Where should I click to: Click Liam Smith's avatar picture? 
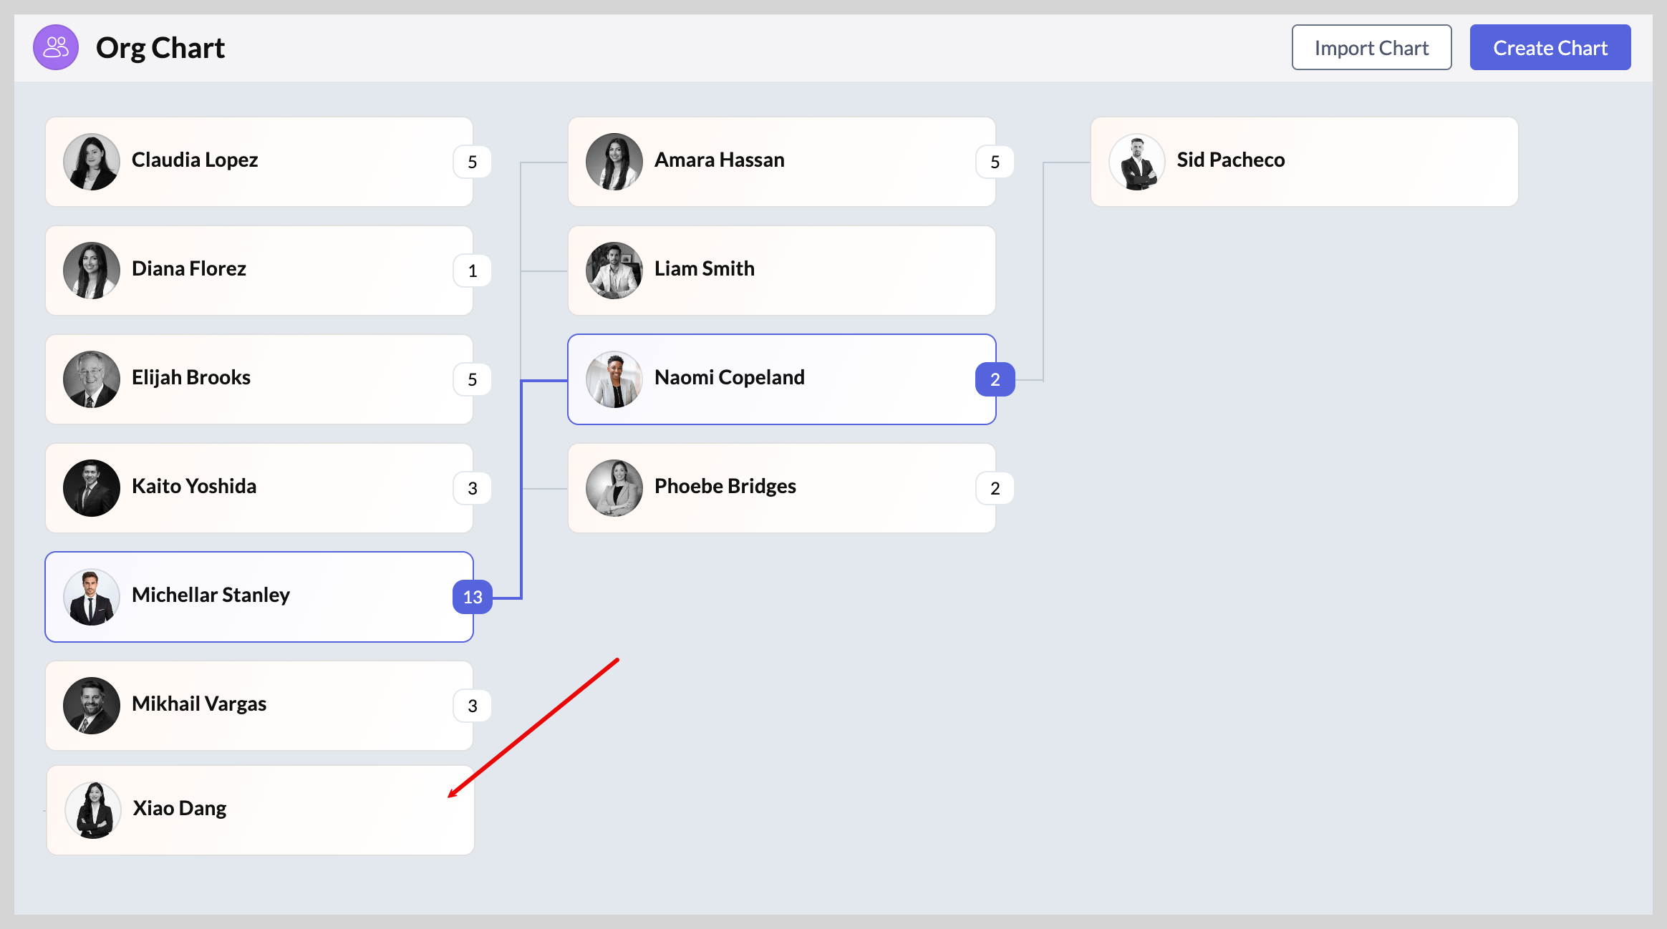[x=614, y=271]
